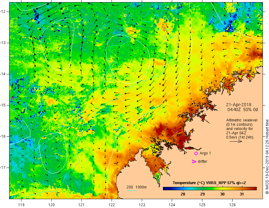
Task: Click the 126 longitude axis label
Action: [232, 205]
